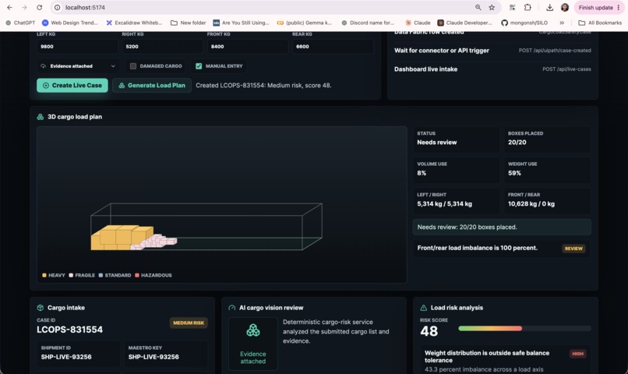Click the Generate Load Plan button
The height and width of the screenshot is (374, 628).
click(152, 85)
